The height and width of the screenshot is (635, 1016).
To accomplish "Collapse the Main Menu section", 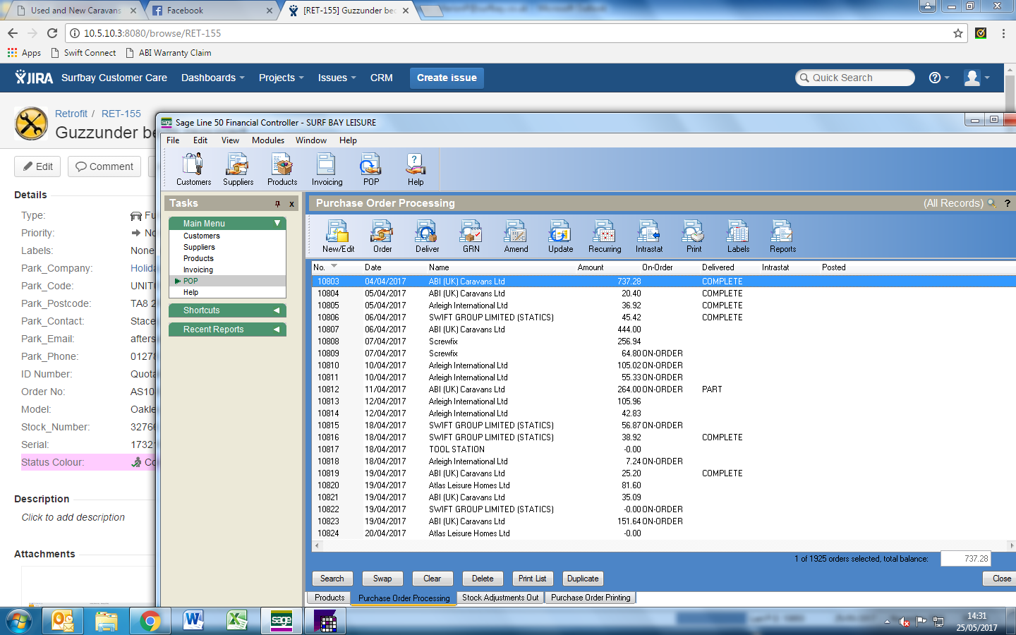I will [x=277, y=223].
